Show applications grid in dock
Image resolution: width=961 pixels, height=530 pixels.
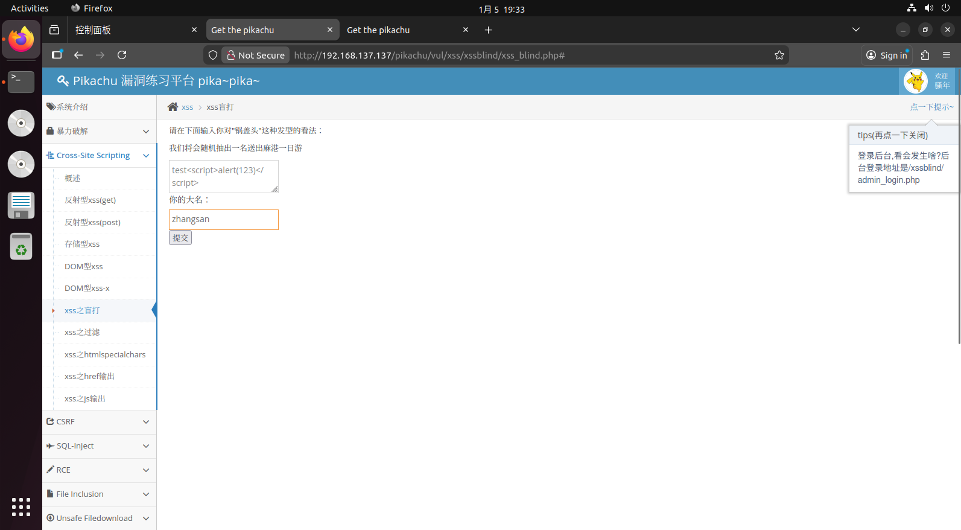[x=21, y=507]
